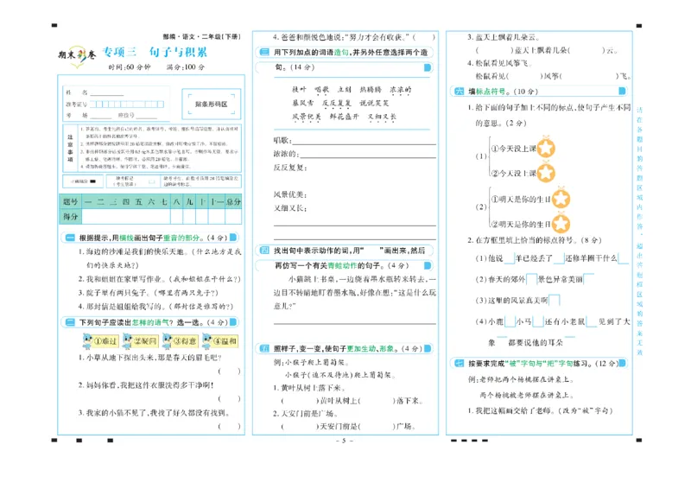Click the 题号 header cell

click(x=71, y=201)
